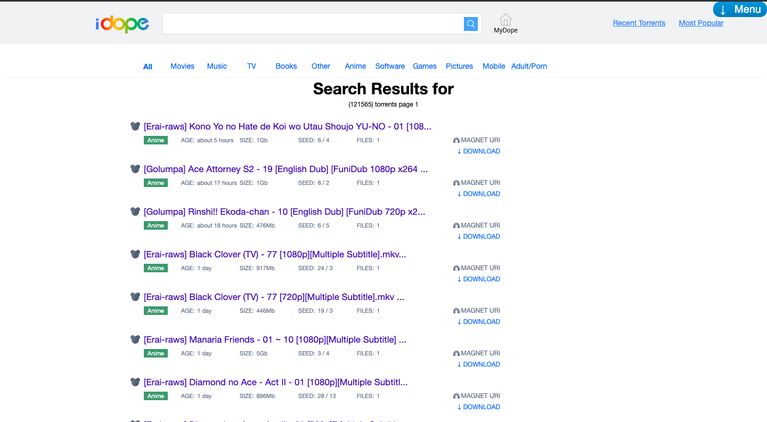
Task: Click Anime tag under Kono Yo no Hate torrent
Action: [x=156, y=140]
